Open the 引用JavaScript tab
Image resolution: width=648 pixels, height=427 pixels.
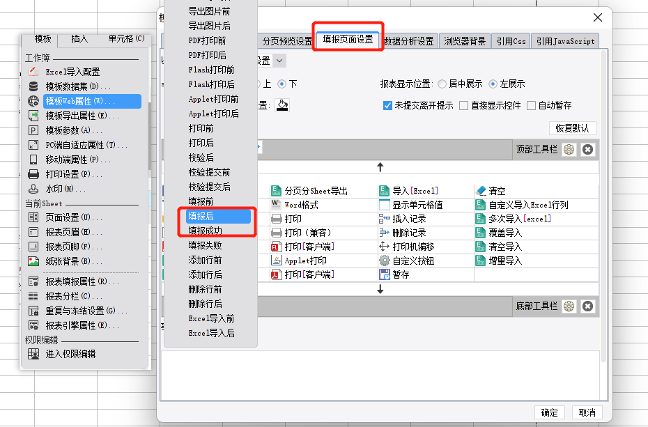(x=565, y=41)
